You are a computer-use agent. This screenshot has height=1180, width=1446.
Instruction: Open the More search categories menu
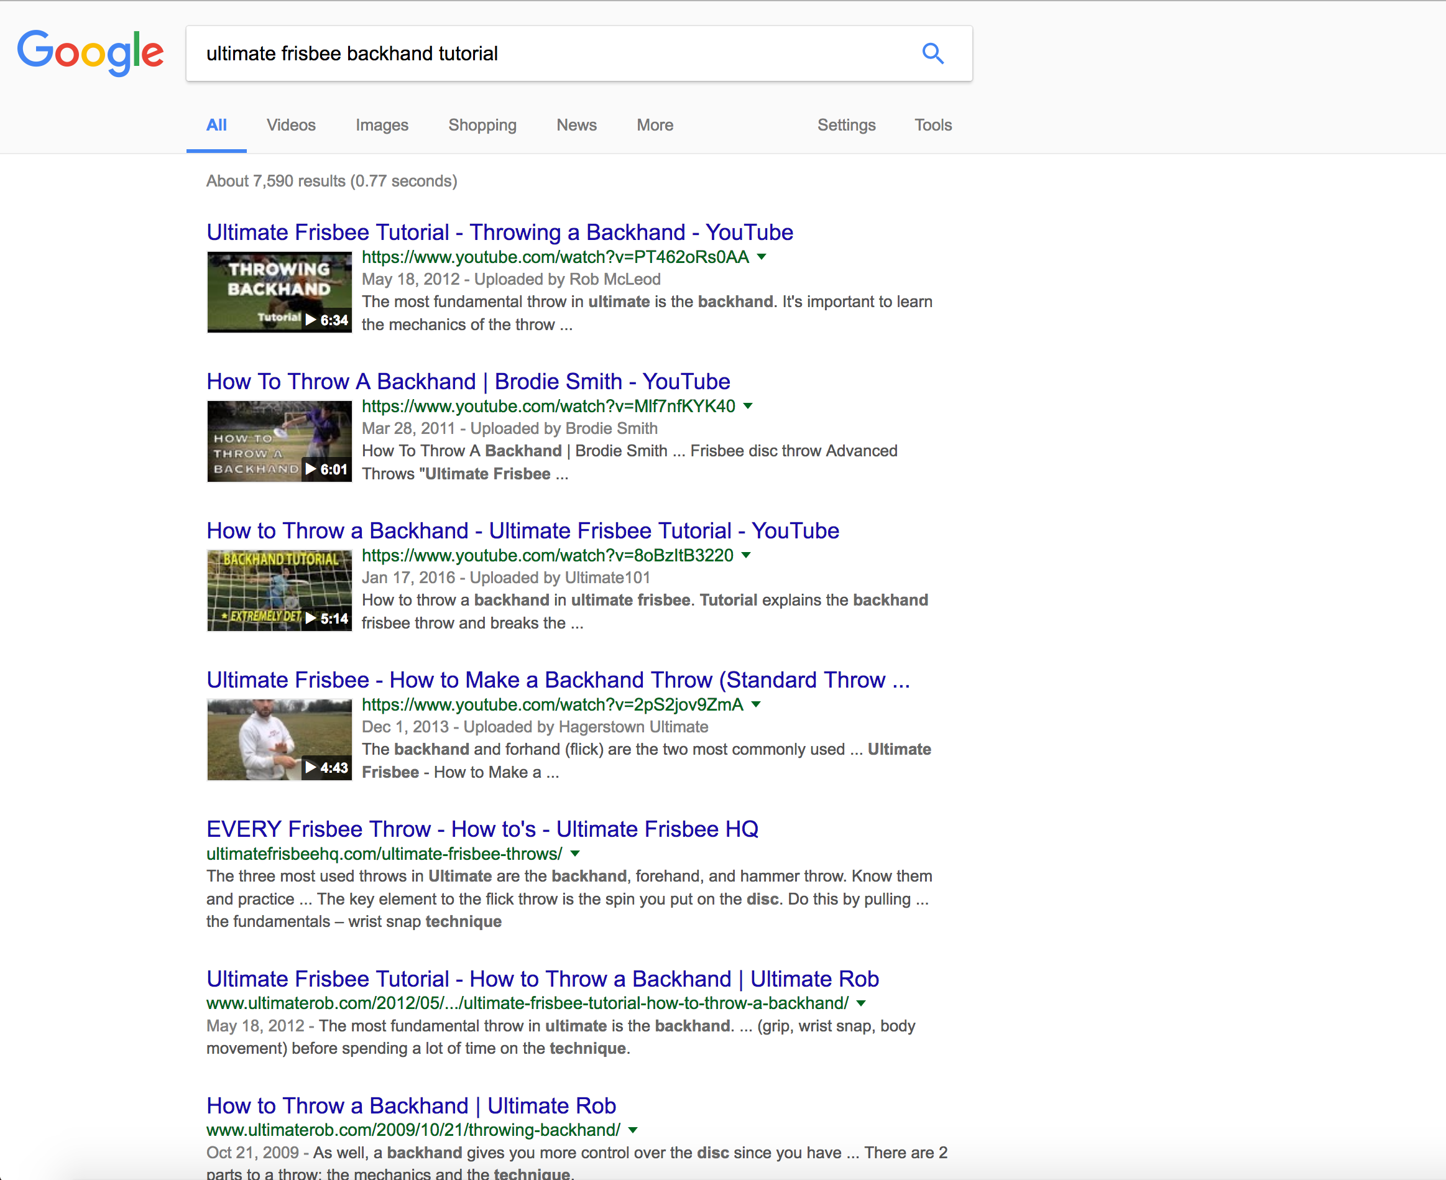[655, 125]
